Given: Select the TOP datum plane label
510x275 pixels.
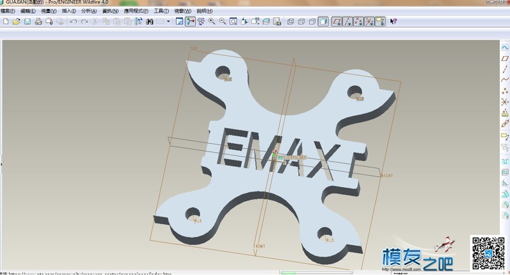Looking at the screenshot, I should (x=194, y=49).
